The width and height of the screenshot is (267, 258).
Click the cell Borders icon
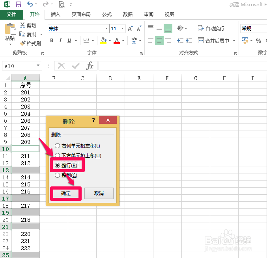86,41
